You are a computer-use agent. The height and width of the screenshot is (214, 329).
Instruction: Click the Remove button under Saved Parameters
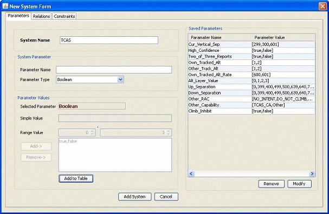[x=272, y=184]
